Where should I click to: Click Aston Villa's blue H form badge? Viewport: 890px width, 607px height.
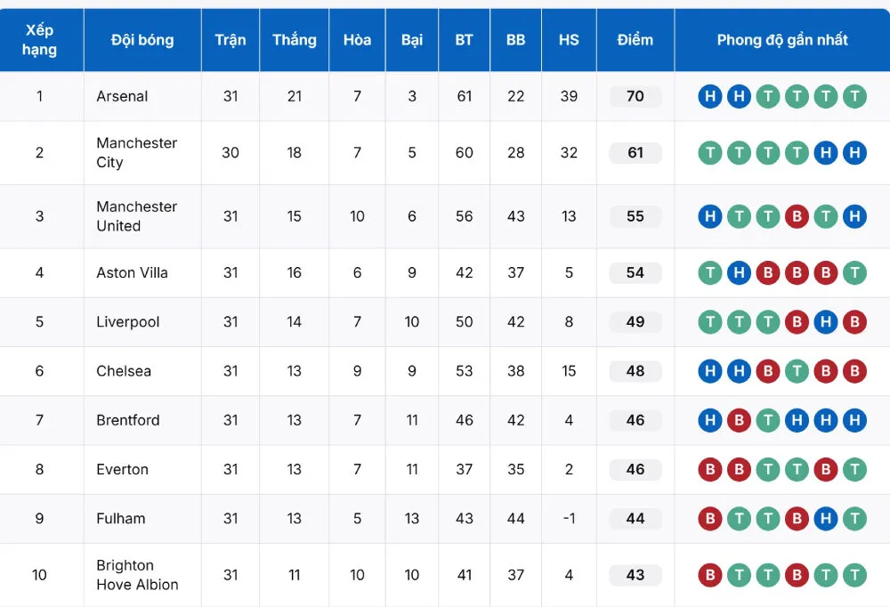click(739, 273)
